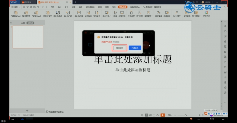Open the PDF转Word tool
The width and height of the screenshot is (237, 123).
[x=16, y=14]
